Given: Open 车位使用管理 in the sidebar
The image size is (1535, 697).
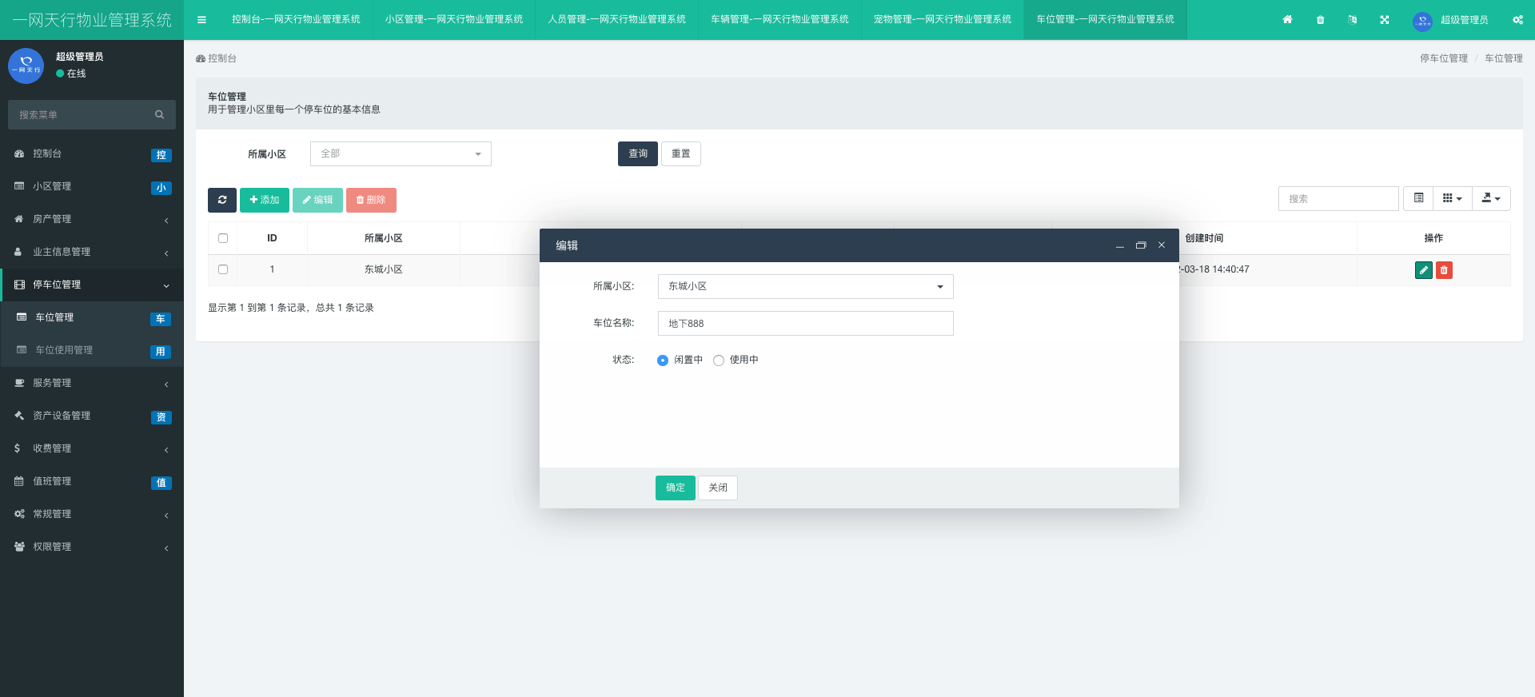Looking at the screenshot, I should point(64,350).
